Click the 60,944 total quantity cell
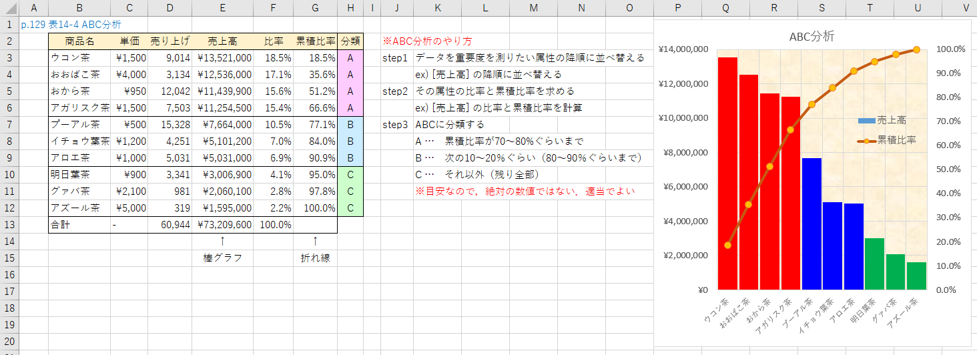 point(170,225)
